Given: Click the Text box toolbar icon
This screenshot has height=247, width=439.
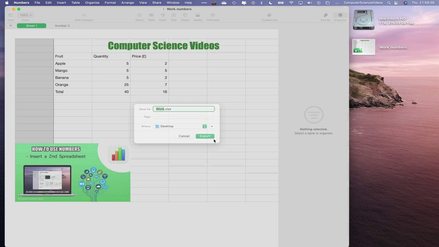Looking at the screenshot, I should (x=174, y=15).
